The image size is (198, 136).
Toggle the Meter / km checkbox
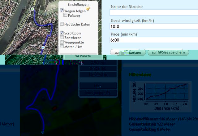62,47
